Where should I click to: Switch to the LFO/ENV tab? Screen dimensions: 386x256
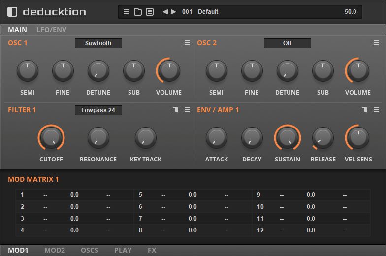(51, 30)
